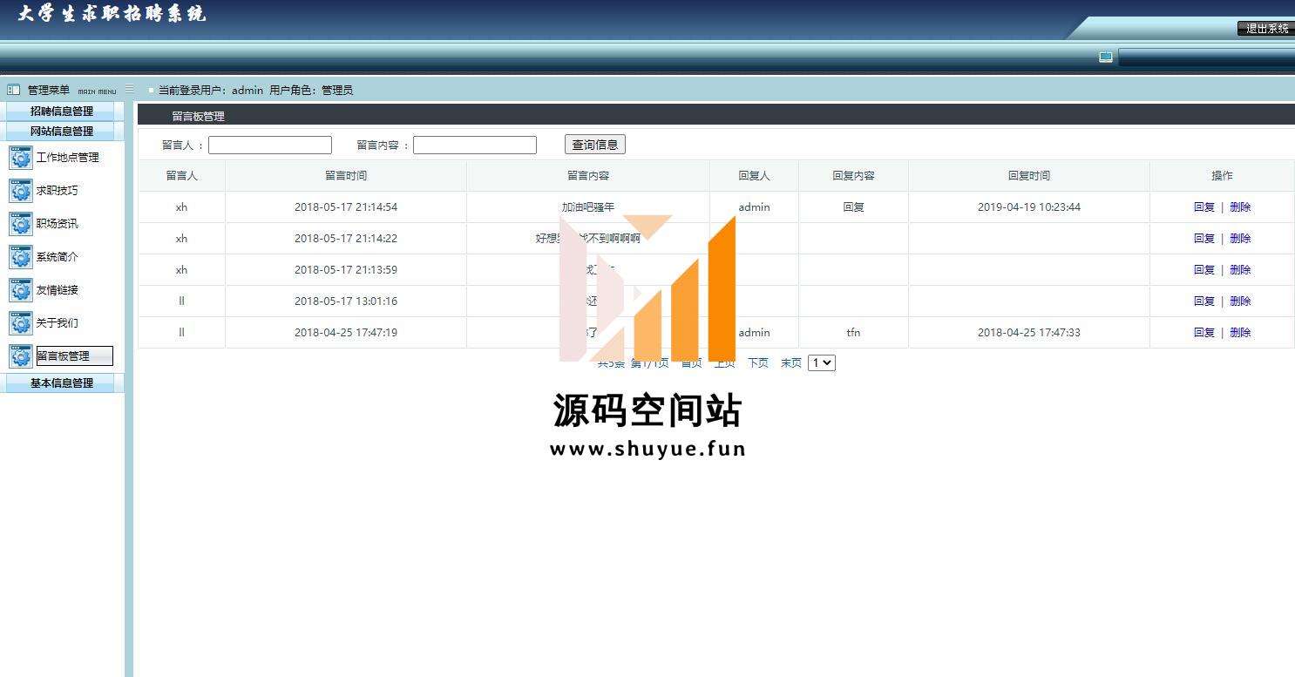Focus the 留言人 search input field
The width and height of the screenshot is (1295, 677).
click(x=270, y=146)
